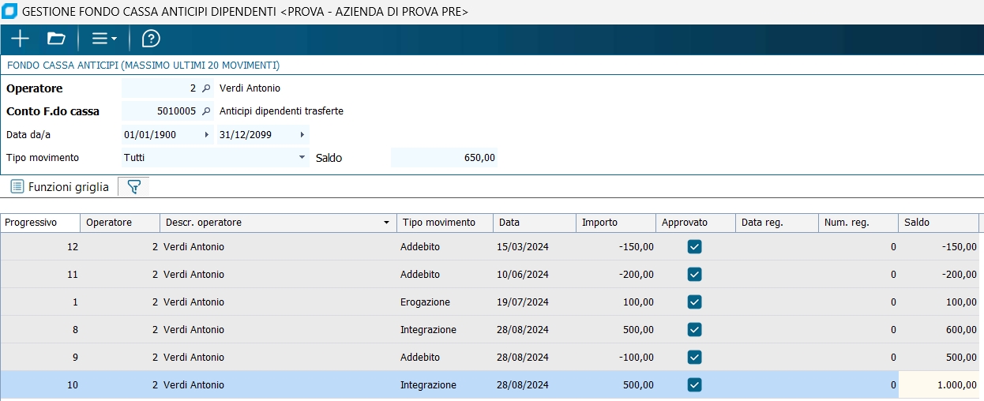This screenshot has width=984, height=401.
Task: Open the Descr. operatore column dropdown arrow
Action: click(387, 223)
